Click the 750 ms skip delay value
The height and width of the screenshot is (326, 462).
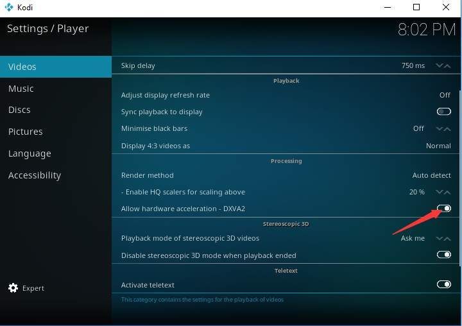pos(413,65)
